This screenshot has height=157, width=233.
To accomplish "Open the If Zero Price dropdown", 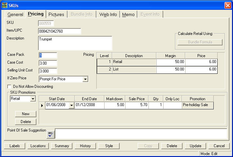I will pyautogui.click(x=85, y=79).
